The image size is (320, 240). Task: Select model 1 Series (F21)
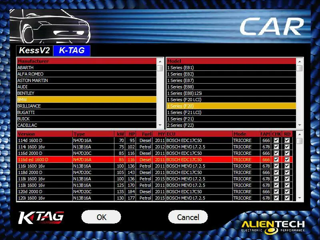[231, 119]
